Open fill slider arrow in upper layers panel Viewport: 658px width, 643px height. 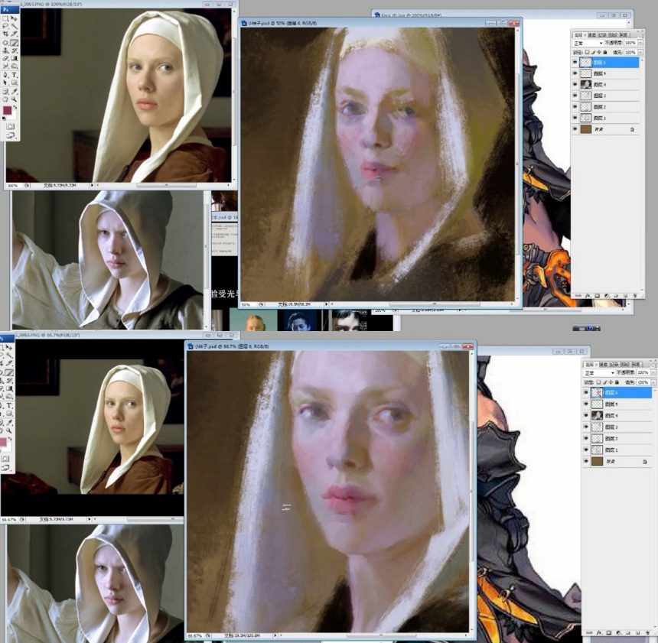click(640, 53)
